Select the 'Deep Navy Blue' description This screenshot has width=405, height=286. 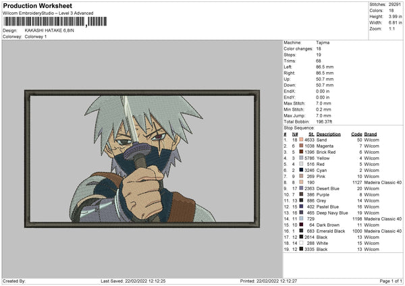tap(332, 212)
